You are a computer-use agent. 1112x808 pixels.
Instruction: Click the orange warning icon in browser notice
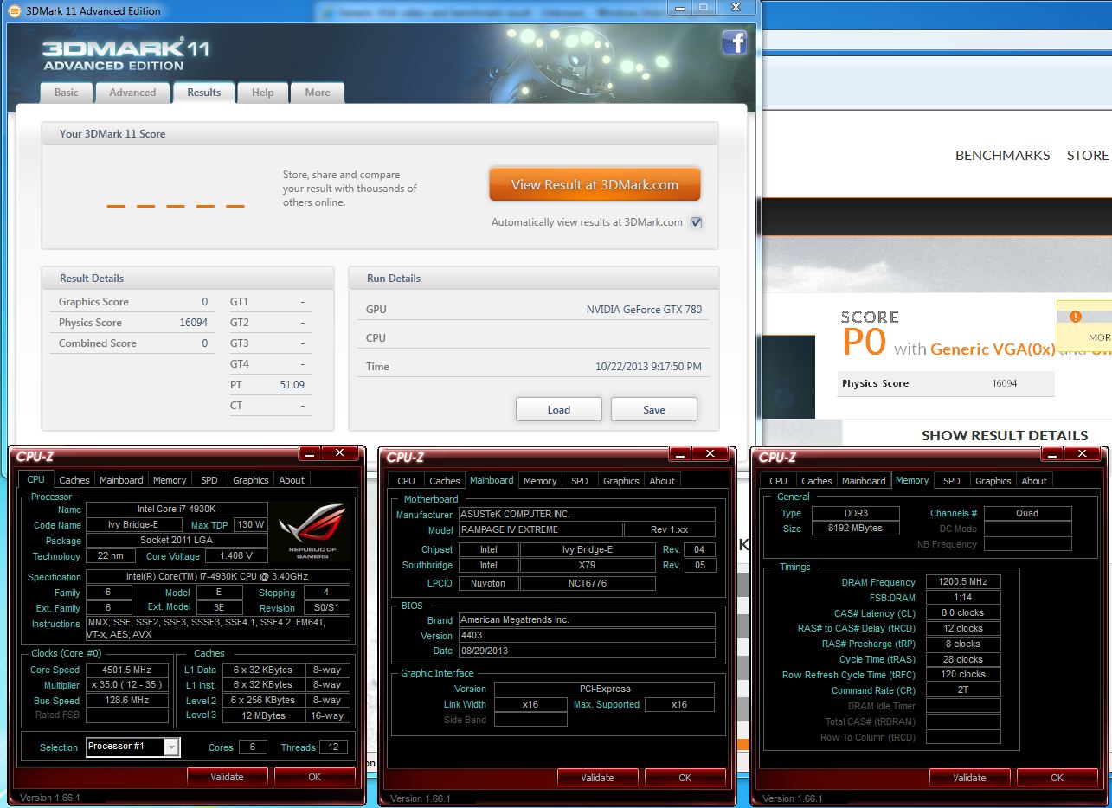(x=1075, y=317)
